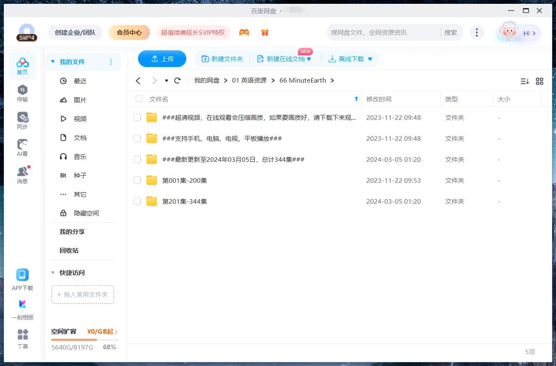
Task: Check the box for ###超清视频 folder
Action: pyautogui.click(x=137, y=117)
